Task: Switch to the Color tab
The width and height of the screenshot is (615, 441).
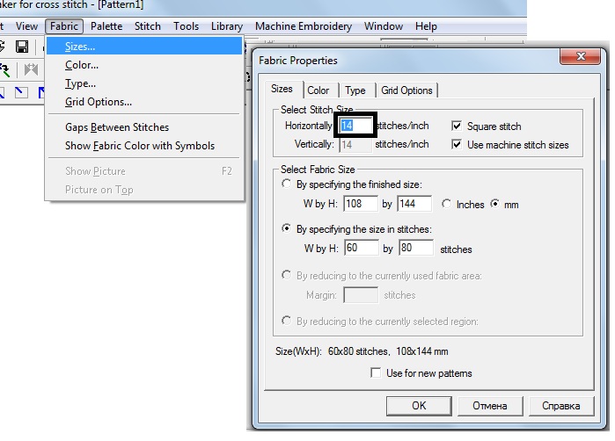Action: [318, 90]
